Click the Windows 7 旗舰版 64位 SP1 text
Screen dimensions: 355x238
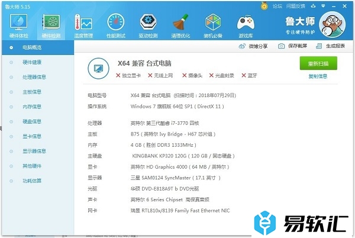click(x=177, y=107)
